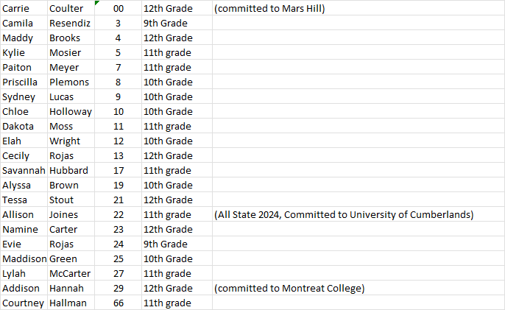
Task: Select the last name cell Resendiz
Action: point(68,23)
